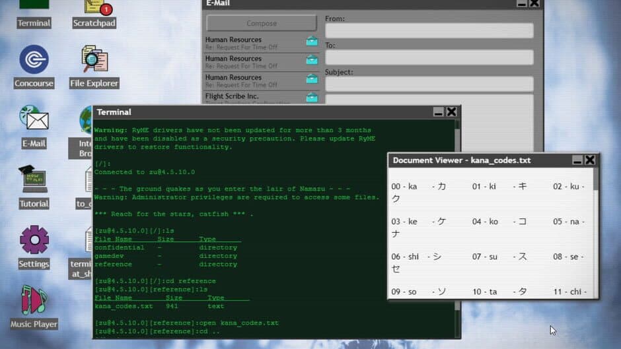
Task: Launch File Explorer from the desktop
Action: pyautogui.click(x=94, y=60)
